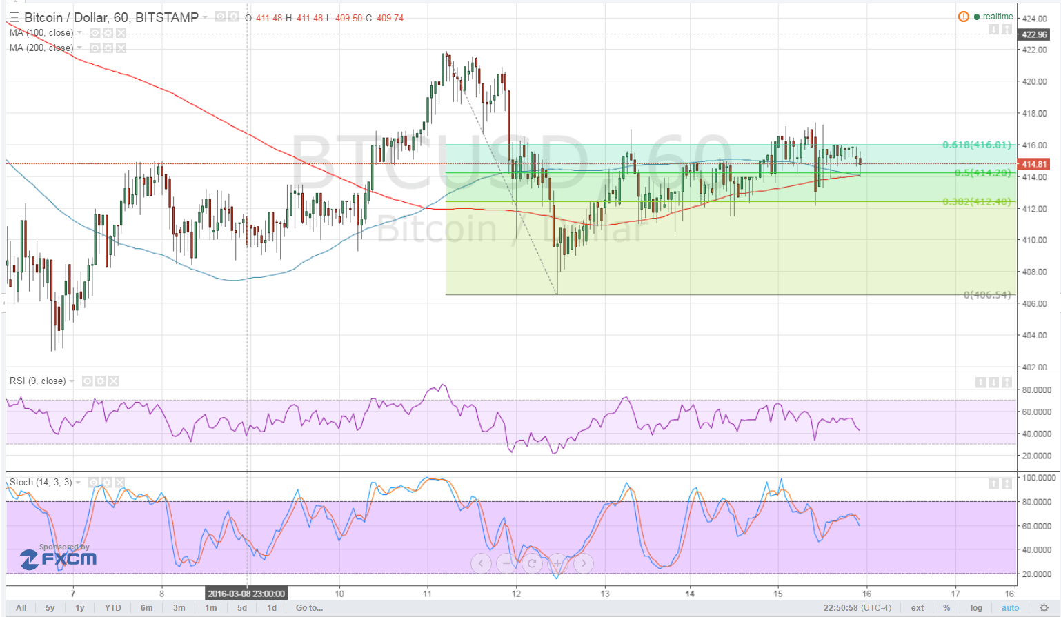Click the orange data warning icon

tap(964, 17)
